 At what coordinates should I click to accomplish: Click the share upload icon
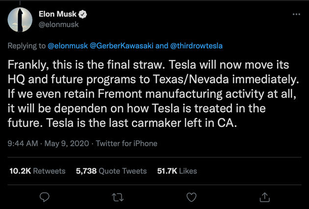[264, 197]
